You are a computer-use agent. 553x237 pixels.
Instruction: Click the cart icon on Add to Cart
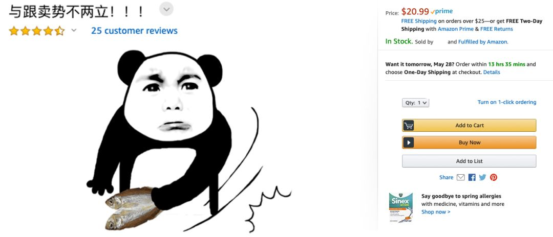point(409,126)
